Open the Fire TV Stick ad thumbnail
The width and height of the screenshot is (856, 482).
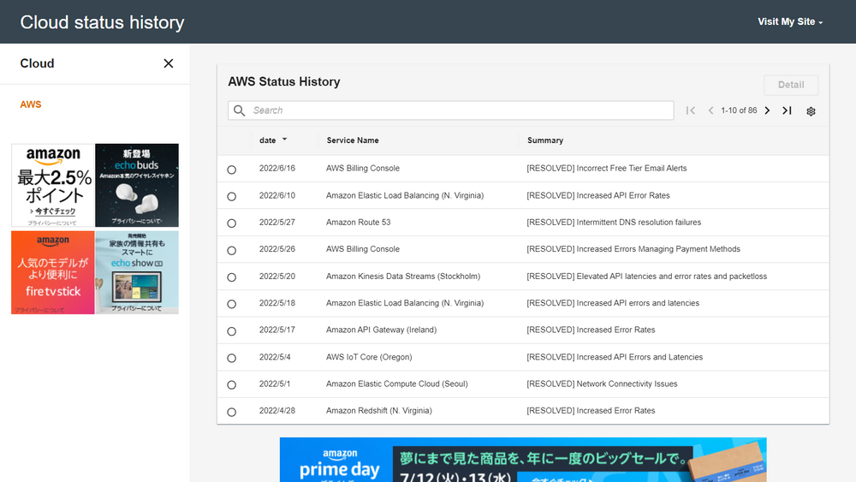click(52, 272)
